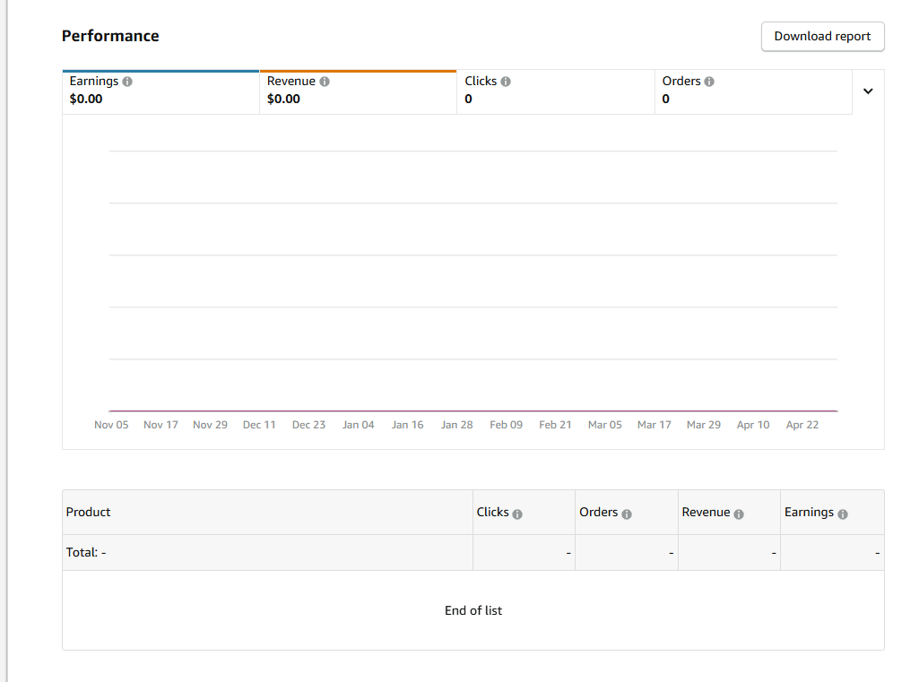
Task: Click info icon in Earnings table column header
Action: (843, 514)
